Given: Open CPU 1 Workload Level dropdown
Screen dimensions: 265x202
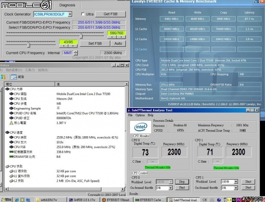Looking at the screenshot, I should point(236,182).
